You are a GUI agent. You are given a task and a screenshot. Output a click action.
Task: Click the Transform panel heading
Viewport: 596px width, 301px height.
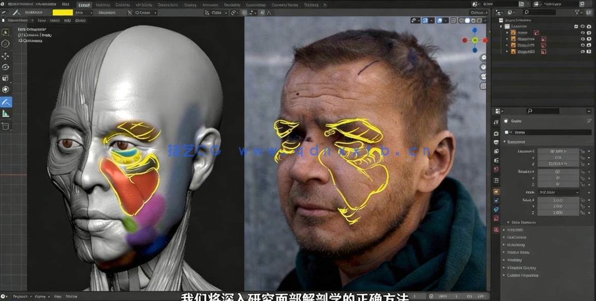pyautogui.click(x=517, y=142)
